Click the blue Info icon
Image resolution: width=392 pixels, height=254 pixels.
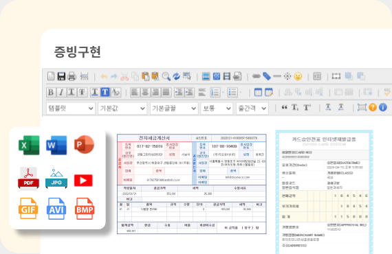[383, 108]
